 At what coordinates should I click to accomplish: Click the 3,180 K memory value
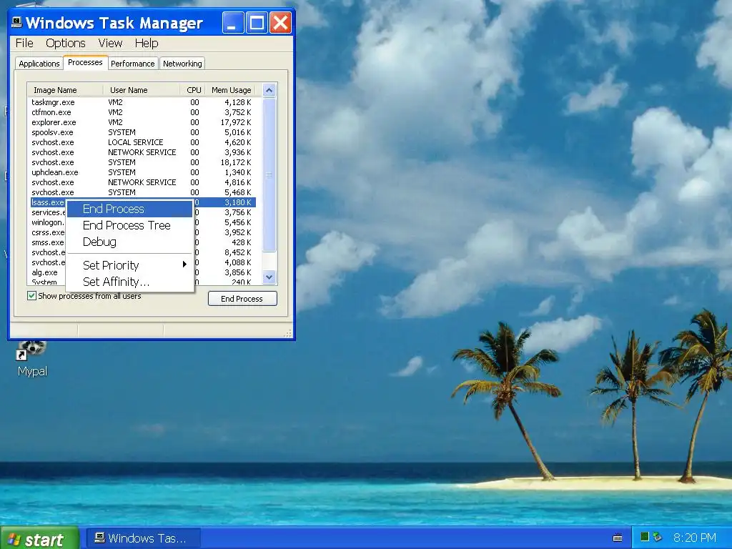click(237, 202)
